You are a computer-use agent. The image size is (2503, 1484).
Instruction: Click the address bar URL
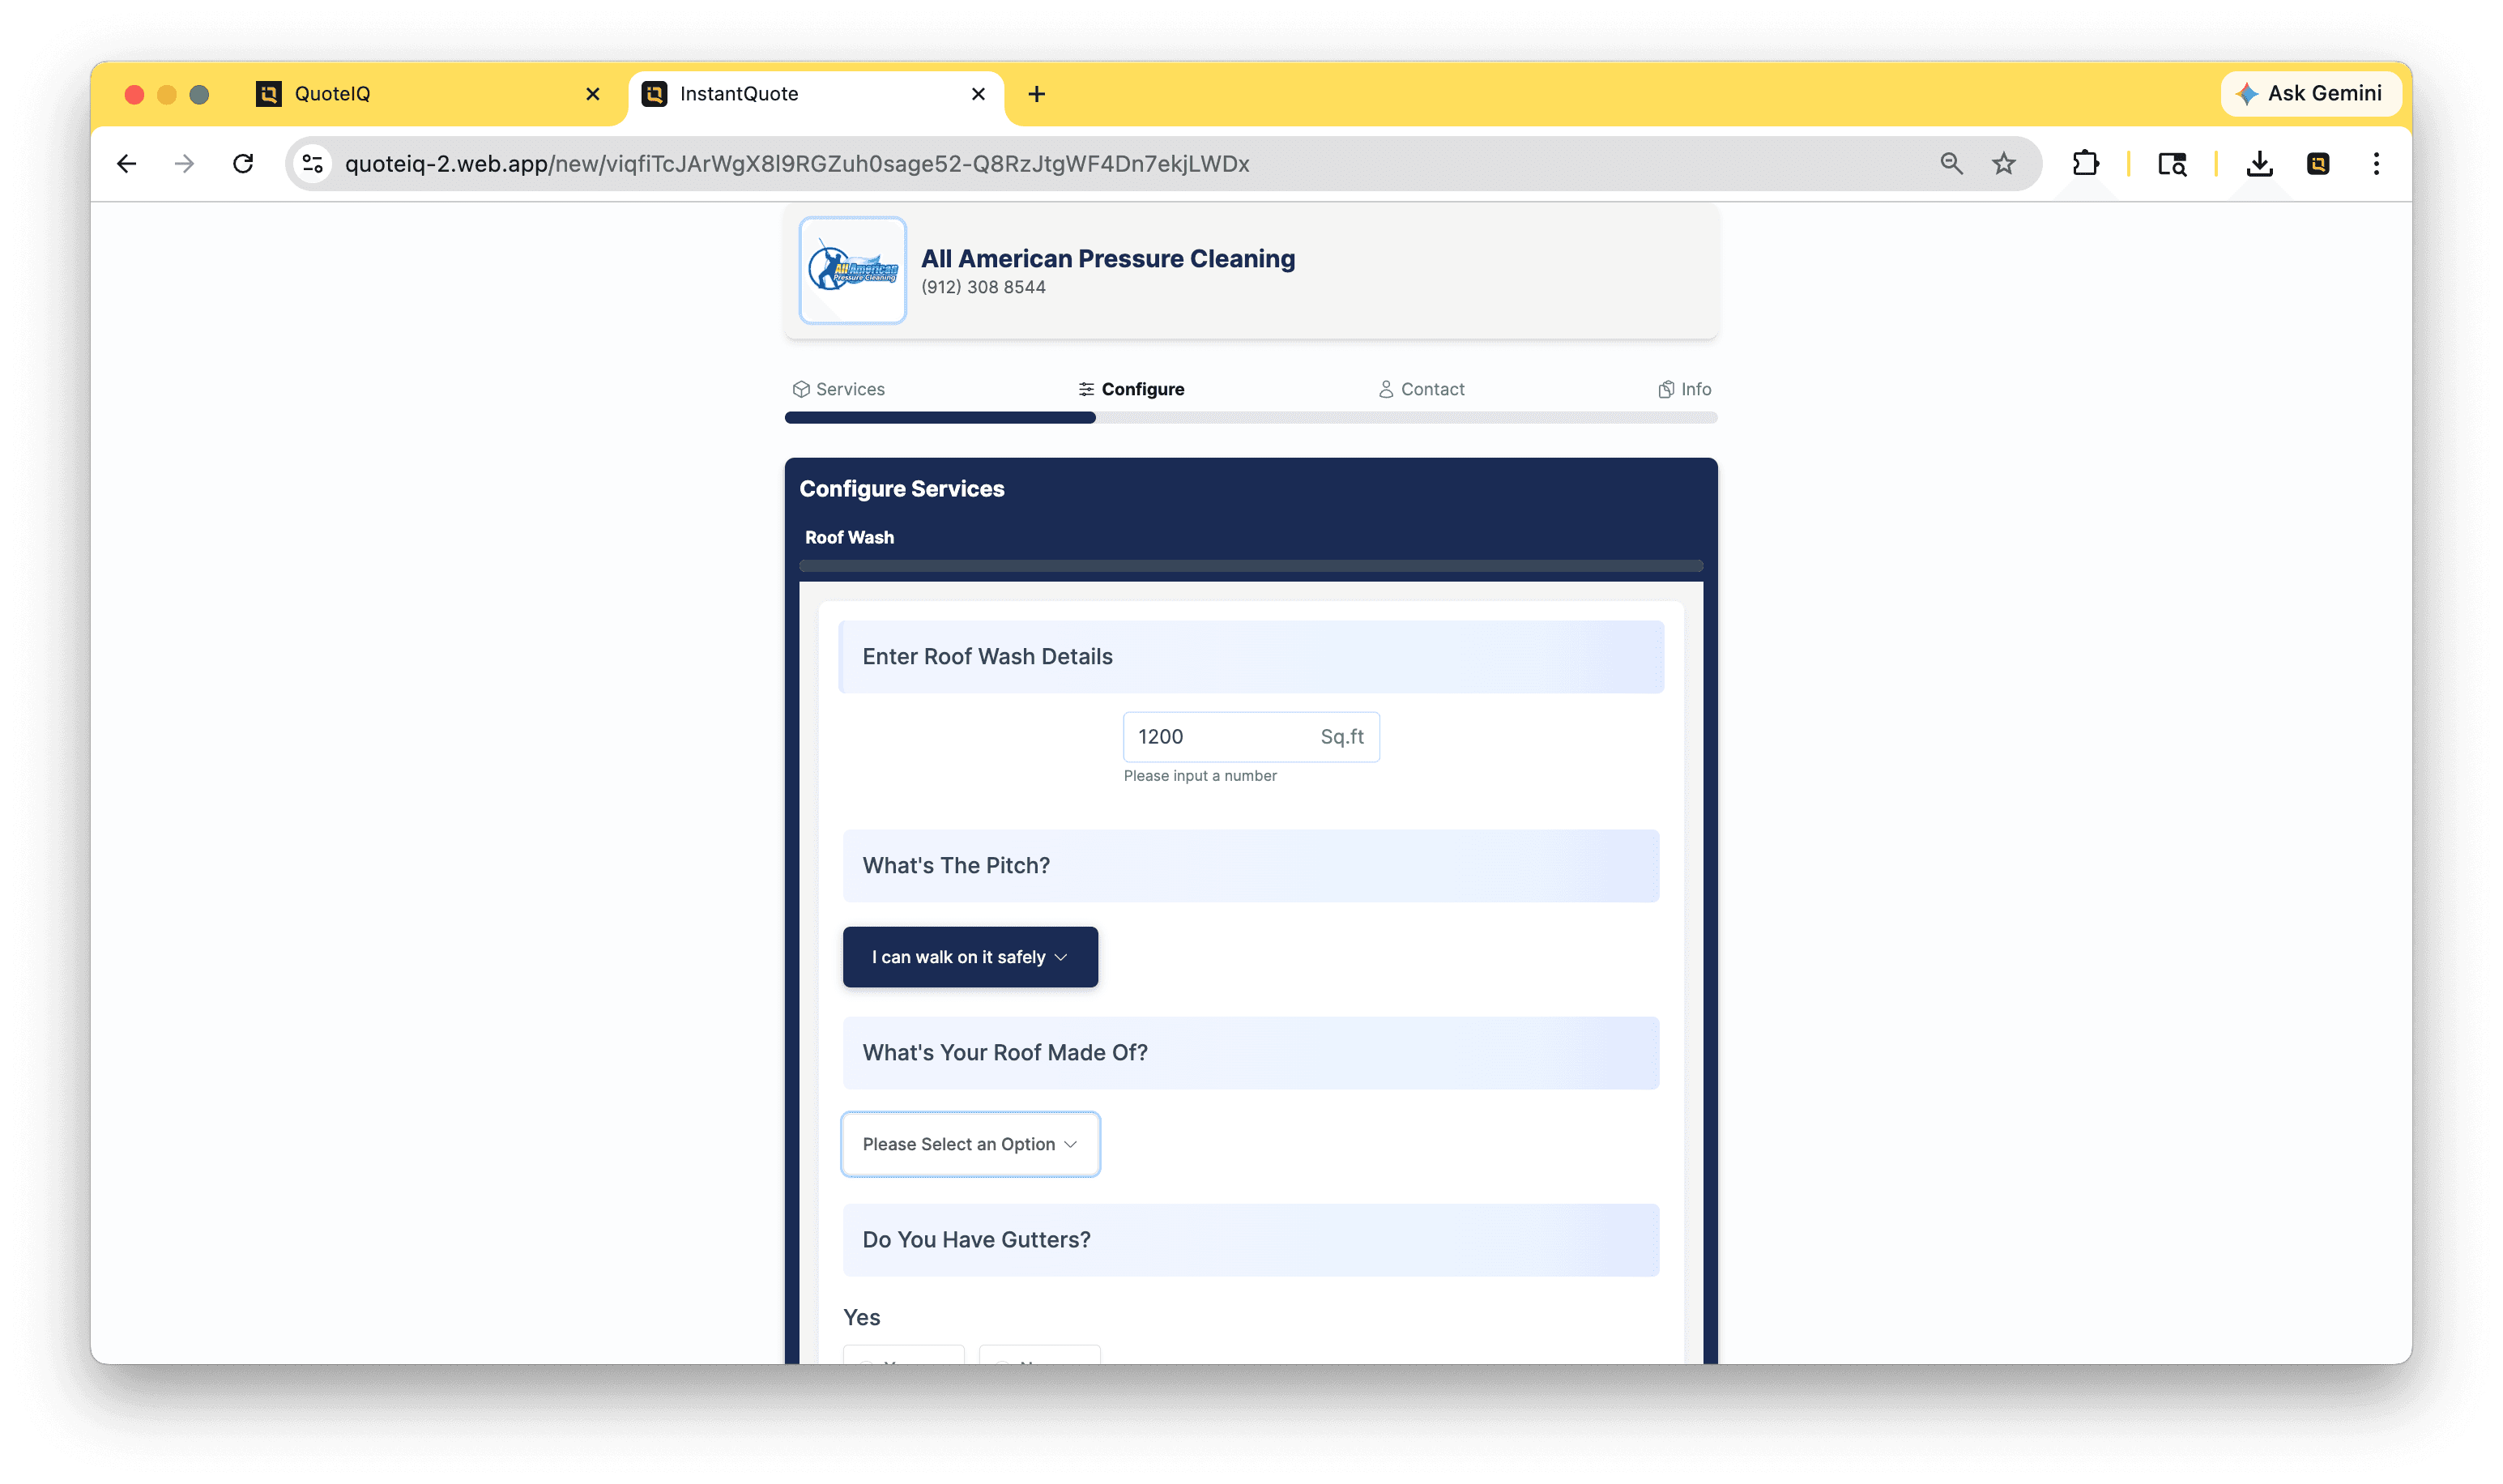(797, 163)
